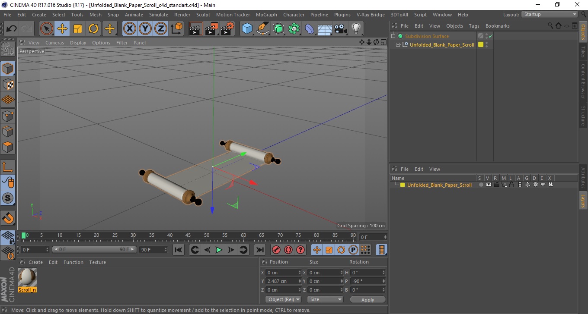Select the Live Selection tool

click(x=47, y=29)
